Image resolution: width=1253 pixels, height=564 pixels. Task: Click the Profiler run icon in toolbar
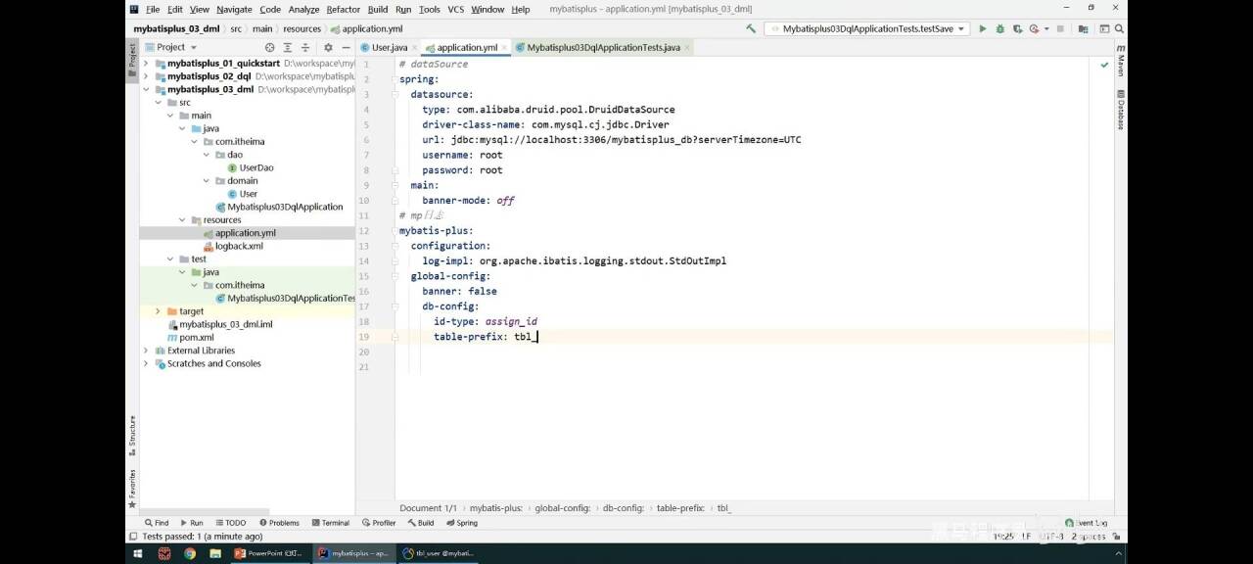tap(1034, 29)
